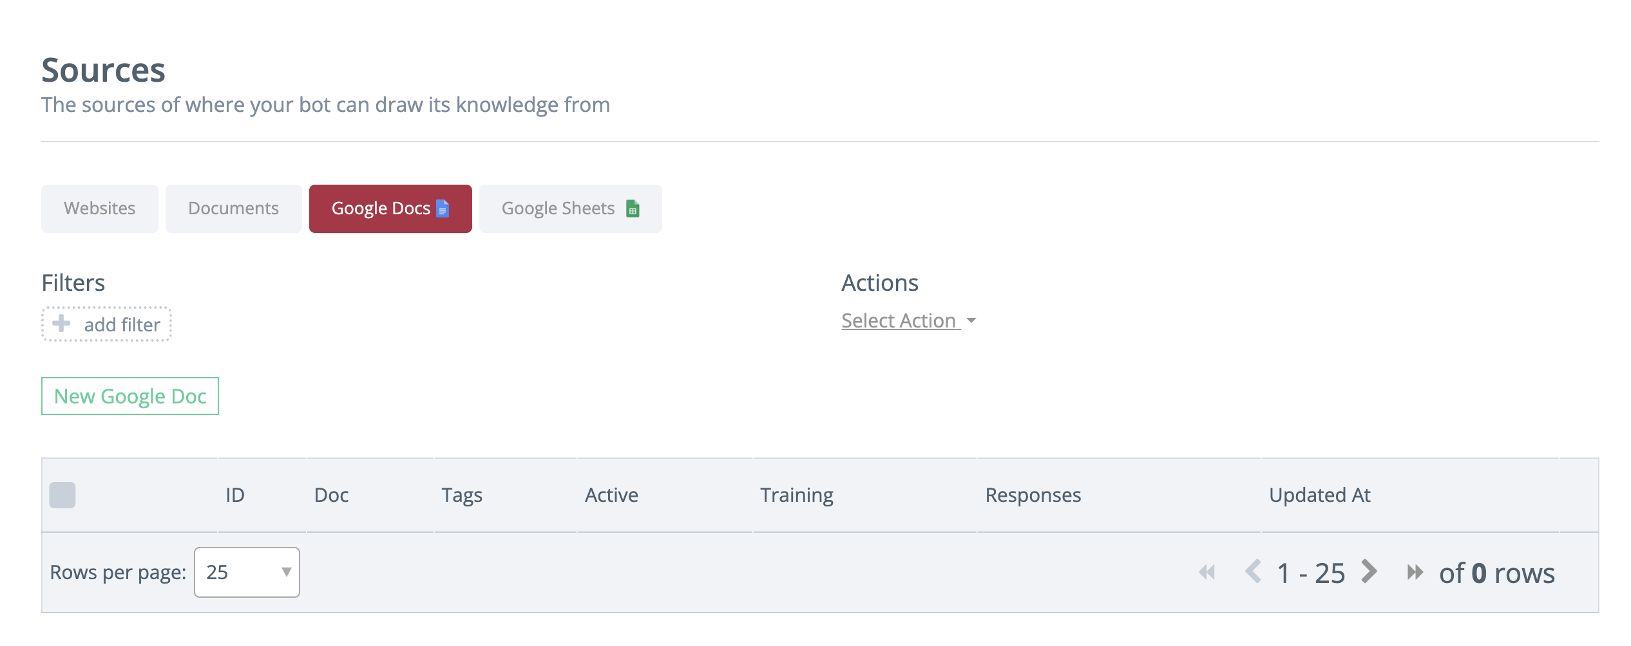Click the add filter button
This screenshot has height=646, width=1631.
(107, 324)
